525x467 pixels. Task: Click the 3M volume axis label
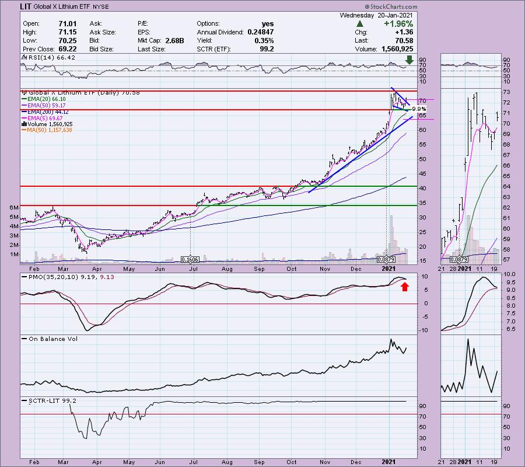click(x=15, y=236)
